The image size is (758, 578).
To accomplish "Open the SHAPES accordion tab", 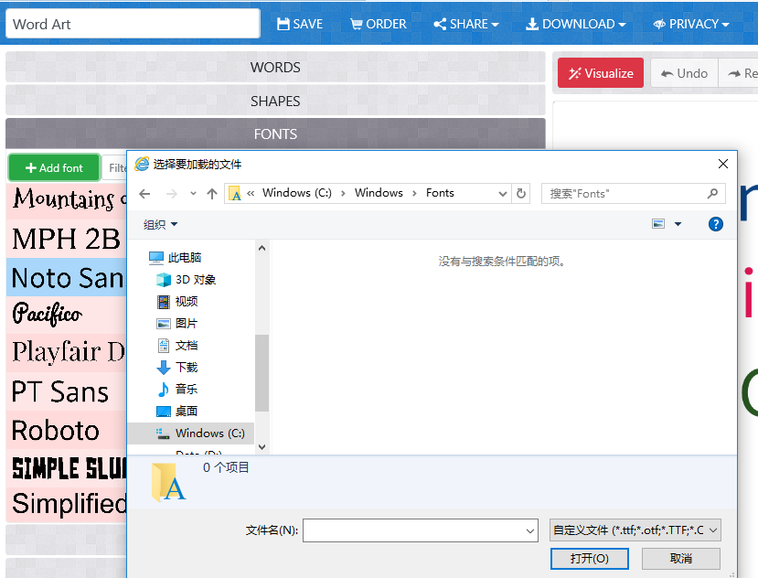I will 275,101.
